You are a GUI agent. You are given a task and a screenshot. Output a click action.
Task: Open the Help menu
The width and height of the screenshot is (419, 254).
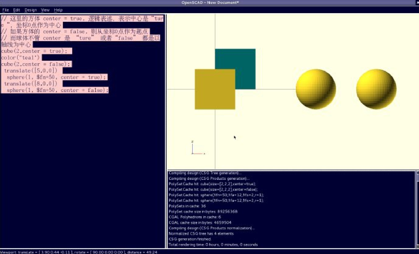(58, 10)
